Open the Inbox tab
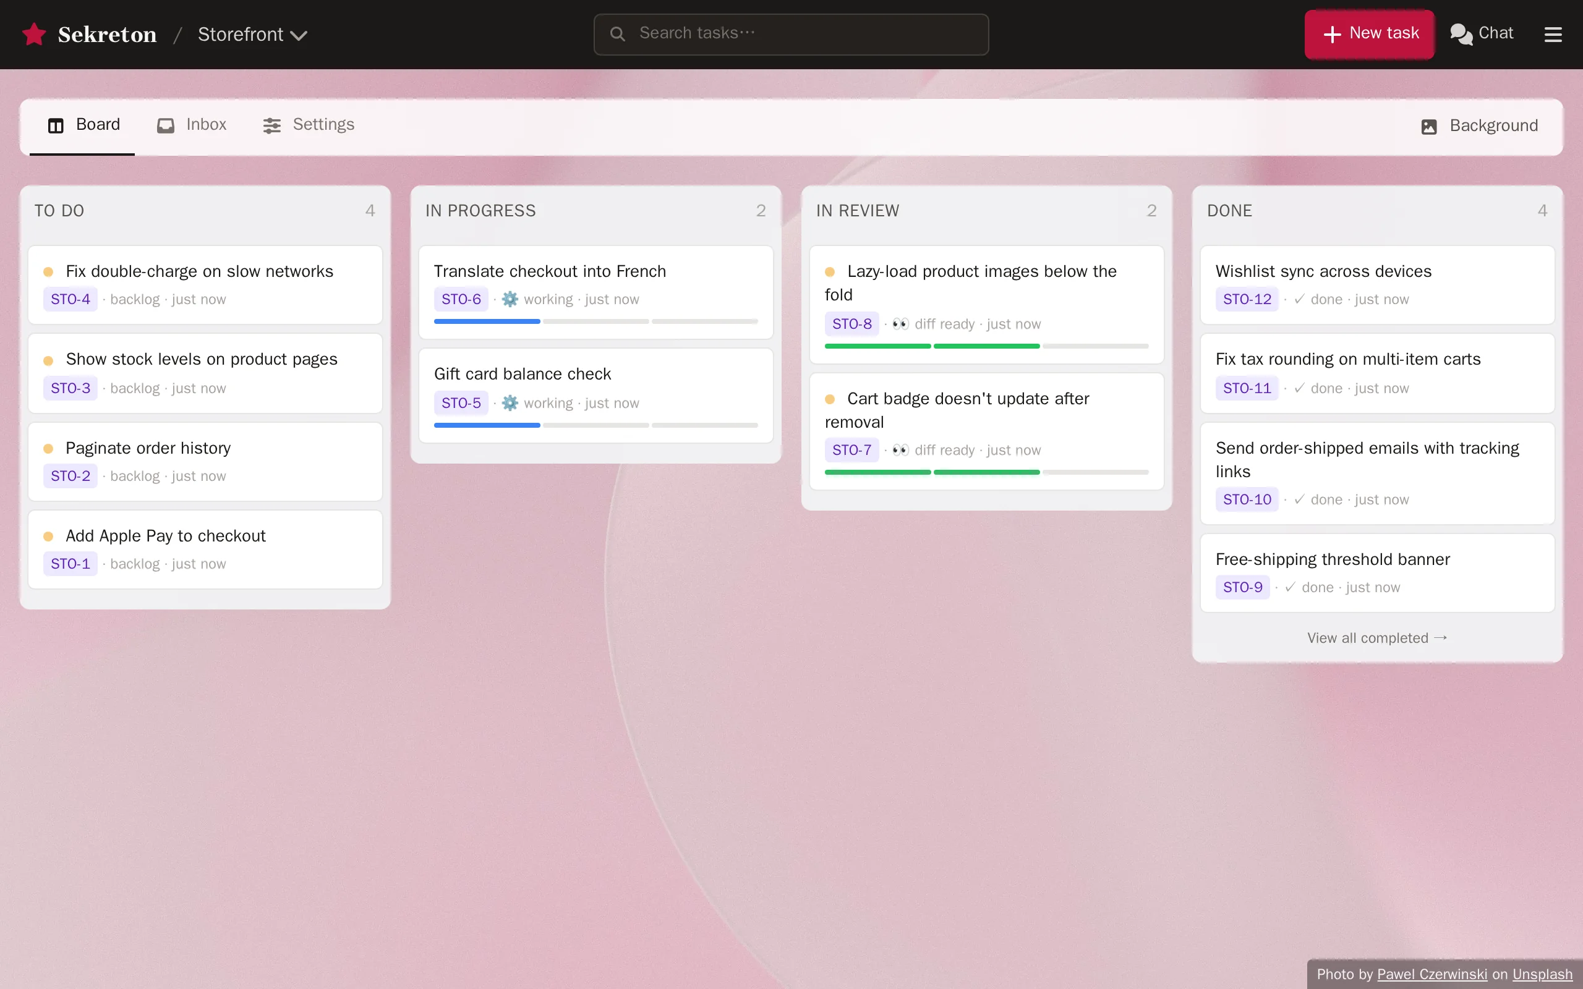The image size is (1583, 989). (192, 124)
